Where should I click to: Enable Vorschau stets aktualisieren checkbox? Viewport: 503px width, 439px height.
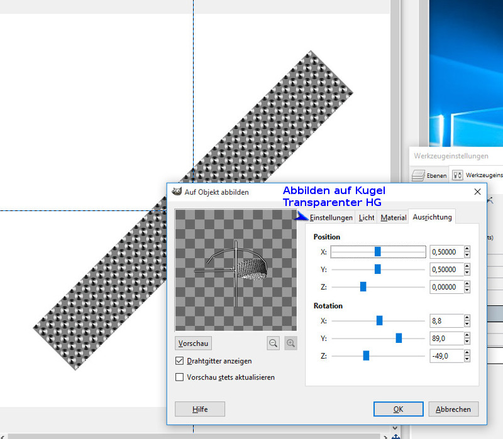(x=180, y=377)
